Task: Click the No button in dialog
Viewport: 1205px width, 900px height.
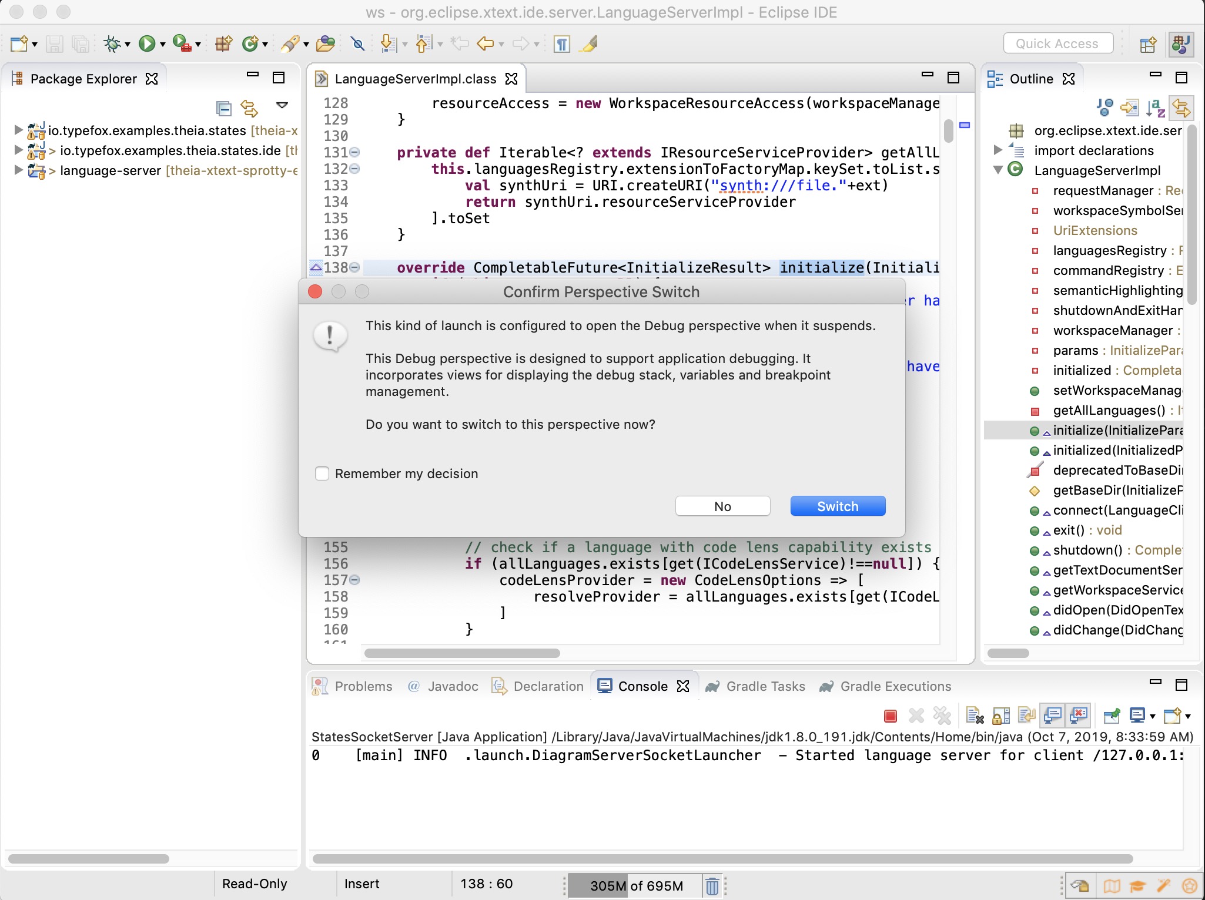Action: 722,506
